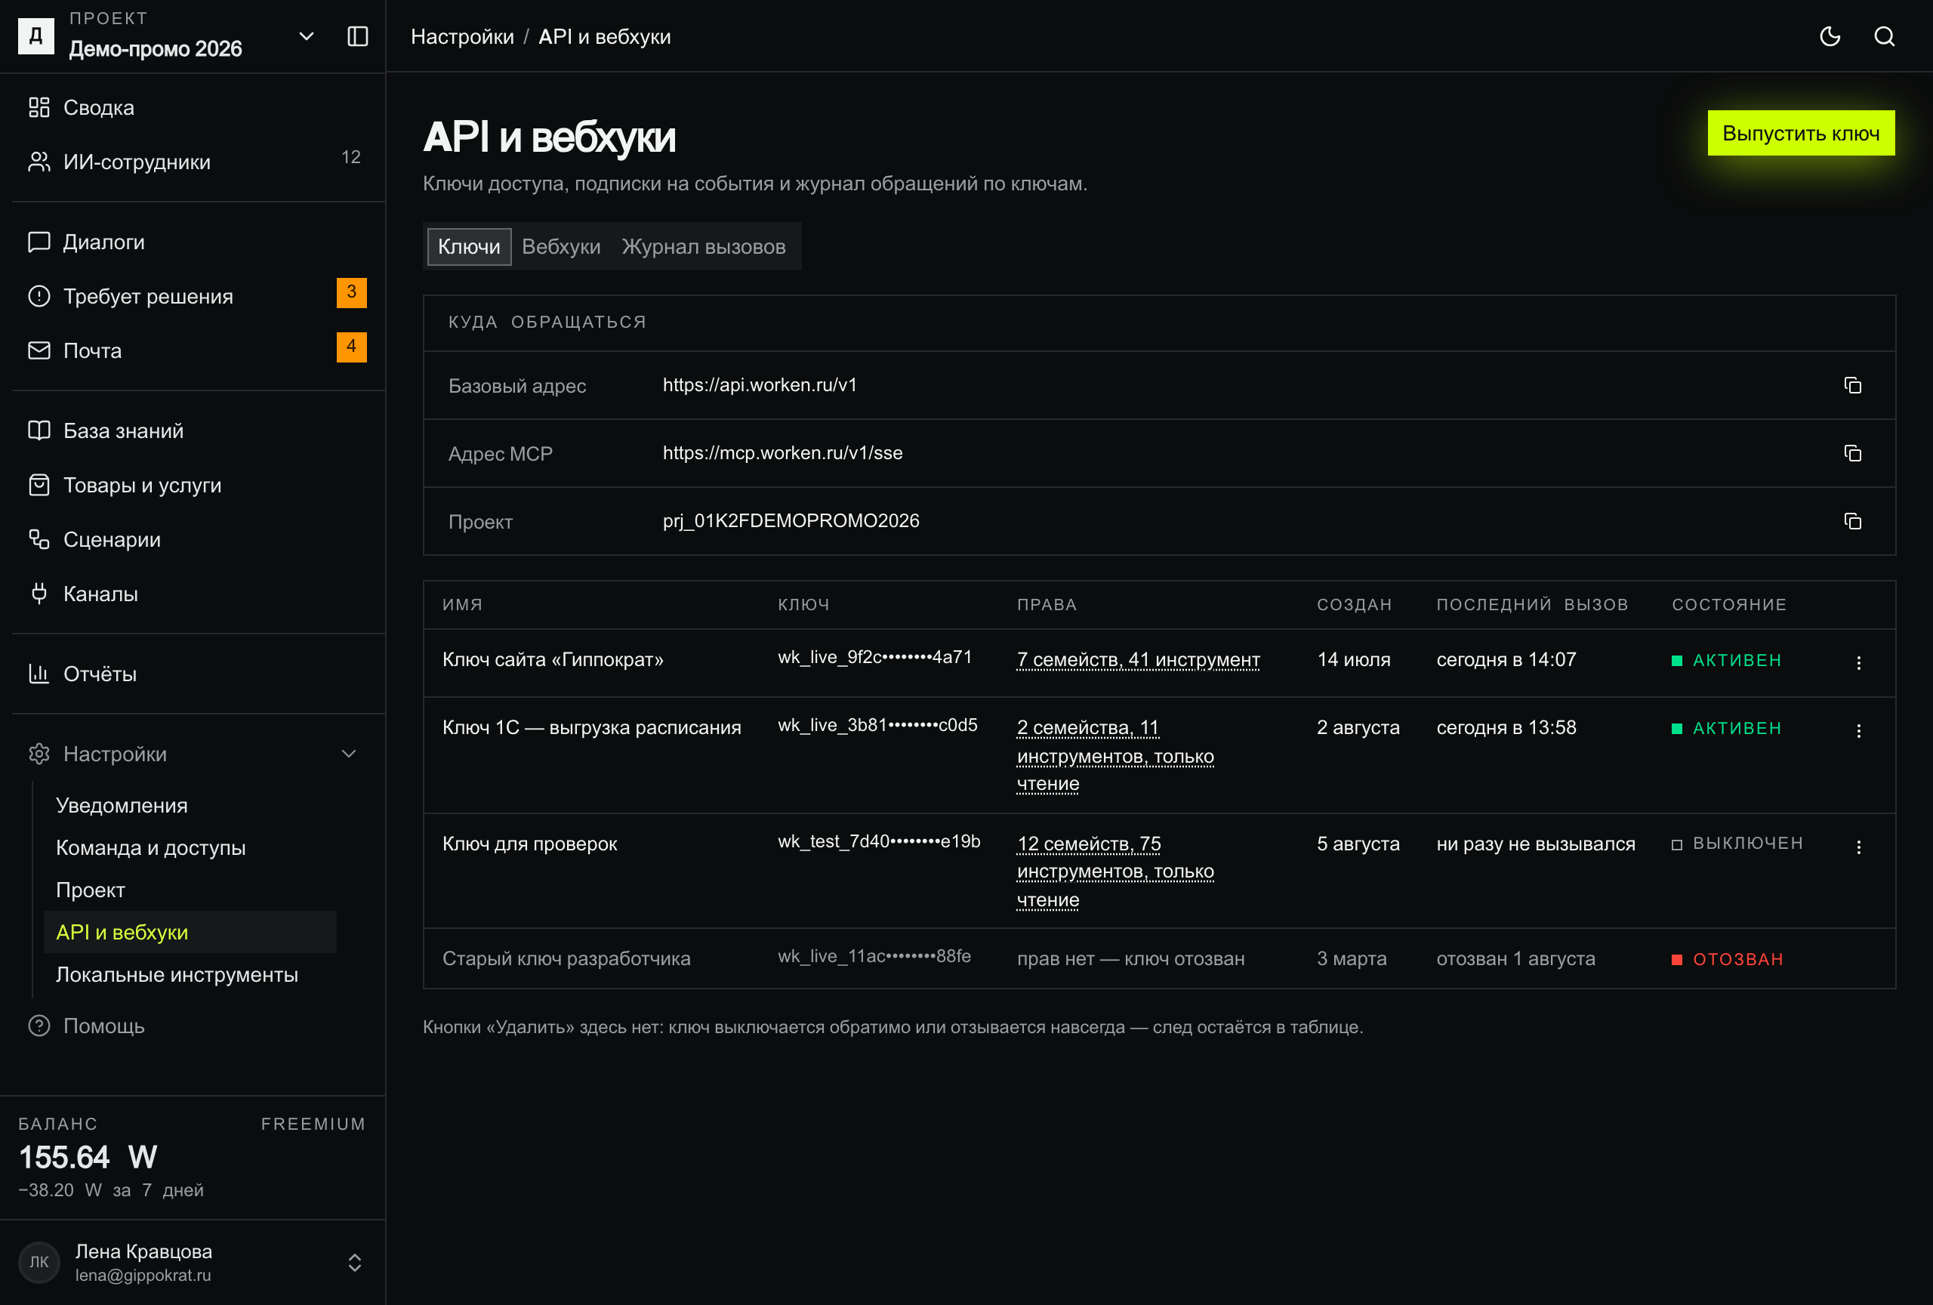This screenshot has height=1305, width=1933.
Task: Open Почта inbox
Action: [193, 351]
